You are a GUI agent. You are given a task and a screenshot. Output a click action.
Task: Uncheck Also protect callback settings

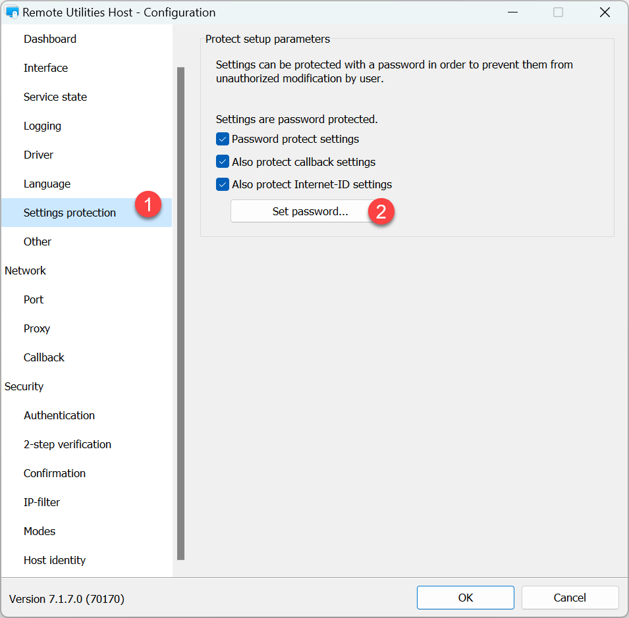[223, 162]
